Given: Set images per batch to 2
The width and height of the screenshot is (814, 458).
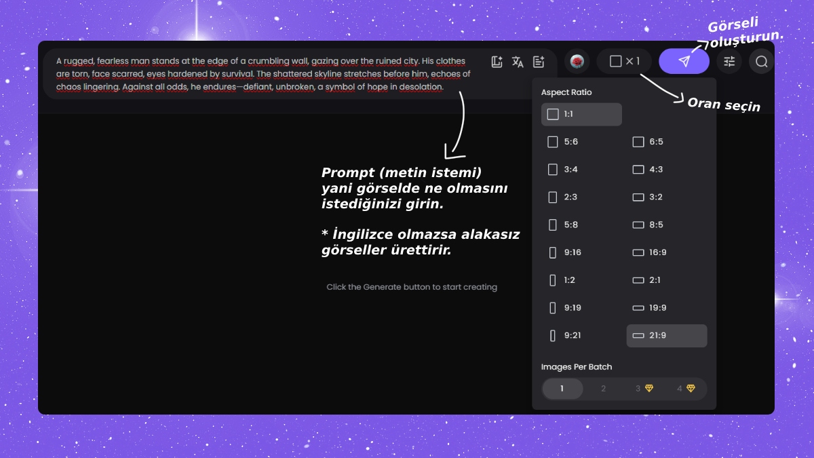Looking at the screenshot, I should pos(603,389).
